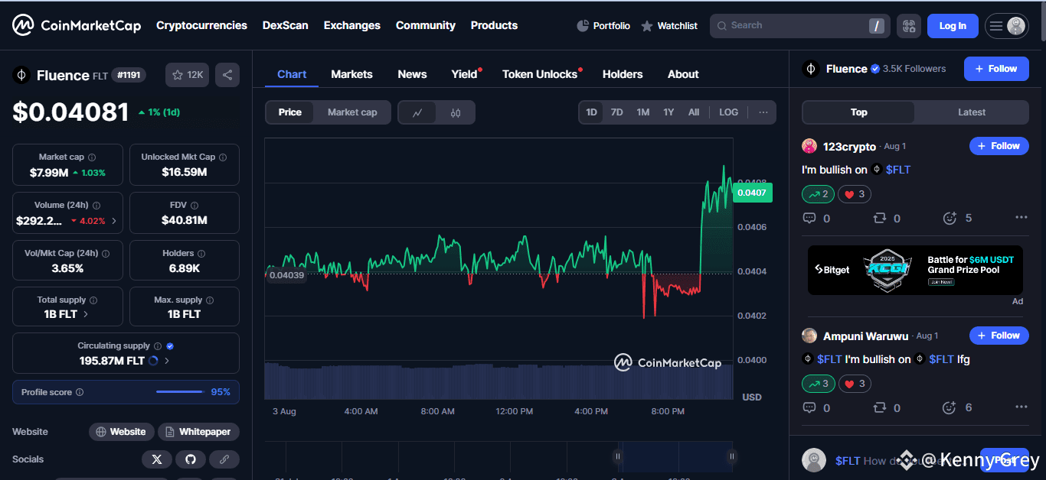Select 1M time range
Screen dimensions: 1046x480
[x=643, y=112]
